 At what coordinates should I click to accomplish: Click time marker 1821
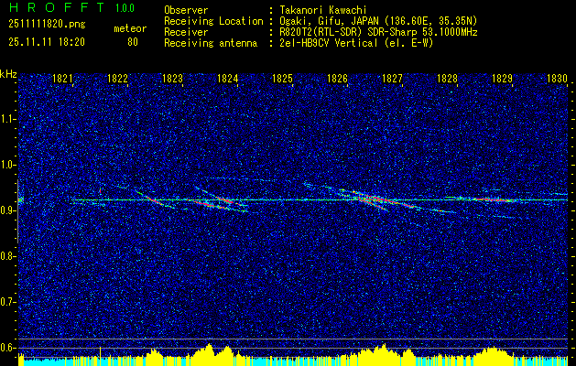[62, 78]
